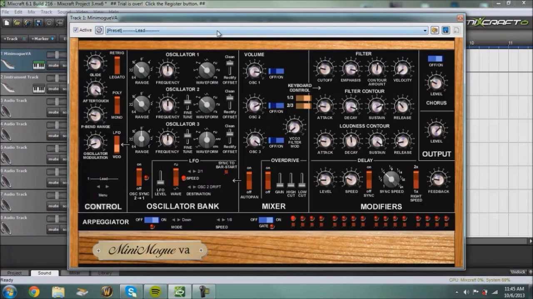
Task: Go to previous preset in Control Menu
Action: (98, 187)
